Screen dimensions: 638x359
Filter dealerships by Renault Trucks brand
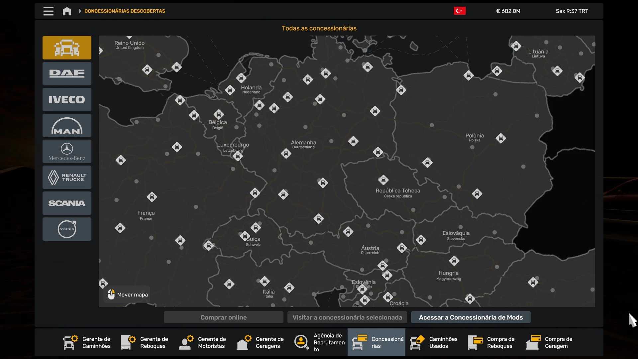coord(67,177)
